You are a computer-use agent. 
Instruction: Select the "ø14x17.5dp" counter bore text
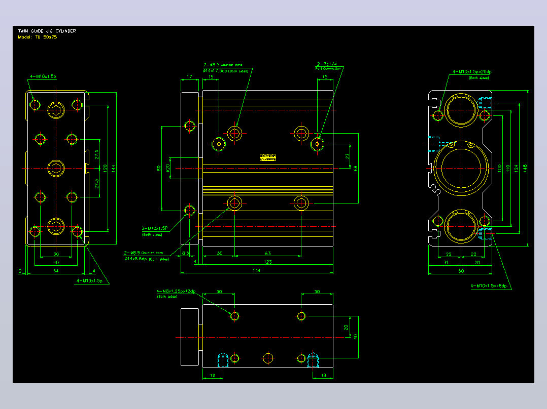pos(215,71)
